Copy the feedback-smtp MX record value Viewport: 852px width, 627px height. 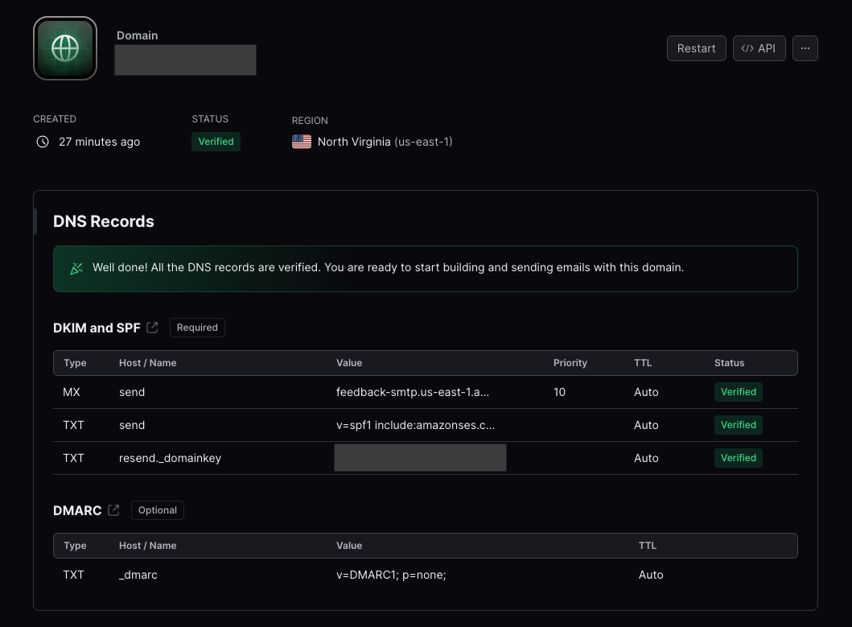point(413,392)
